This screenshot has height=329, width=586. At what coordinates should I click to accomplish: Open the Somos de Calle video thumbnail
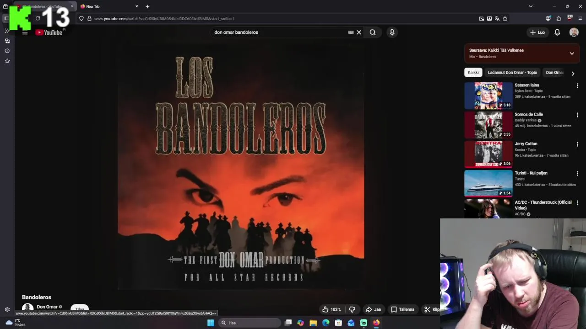[x=488, y=124]
